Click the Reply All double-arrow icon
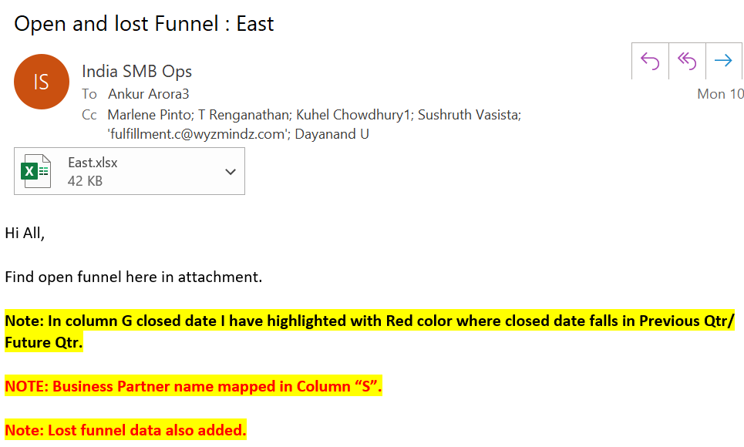744x447 pixels. pyautogui.click(x=687, y=61)
